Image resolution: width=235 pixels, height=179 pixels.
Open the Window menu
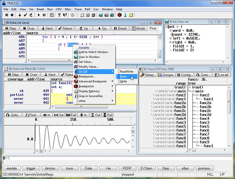pyautogui.click(x=107, y=9)
